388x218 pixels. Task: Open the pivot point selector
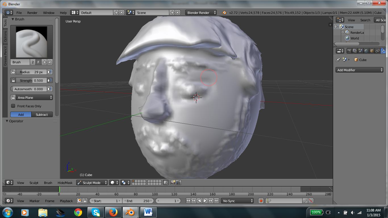(x=125, y=183)
